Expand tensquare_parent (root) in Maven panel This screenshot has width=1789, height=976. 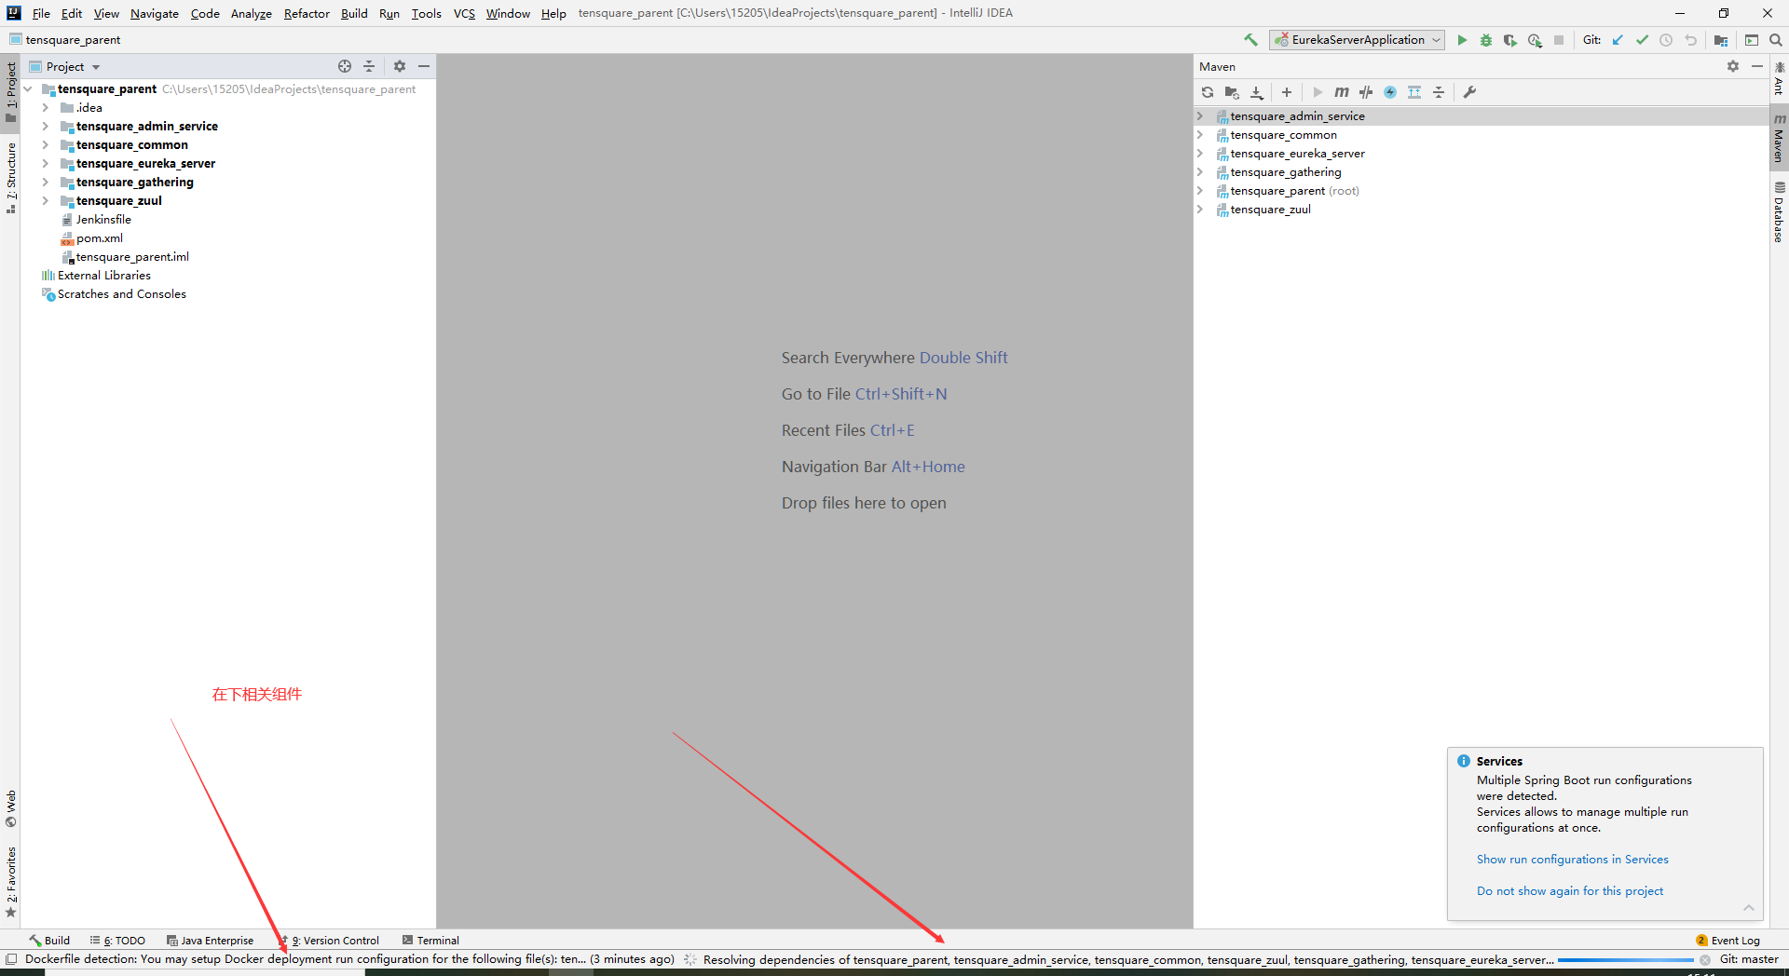pos(1200,191)
